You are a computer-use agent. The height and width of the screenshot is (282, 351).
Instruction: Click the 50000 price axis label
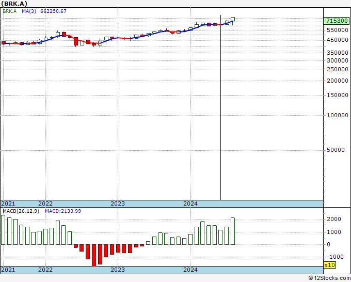click(x=336, y=150)
